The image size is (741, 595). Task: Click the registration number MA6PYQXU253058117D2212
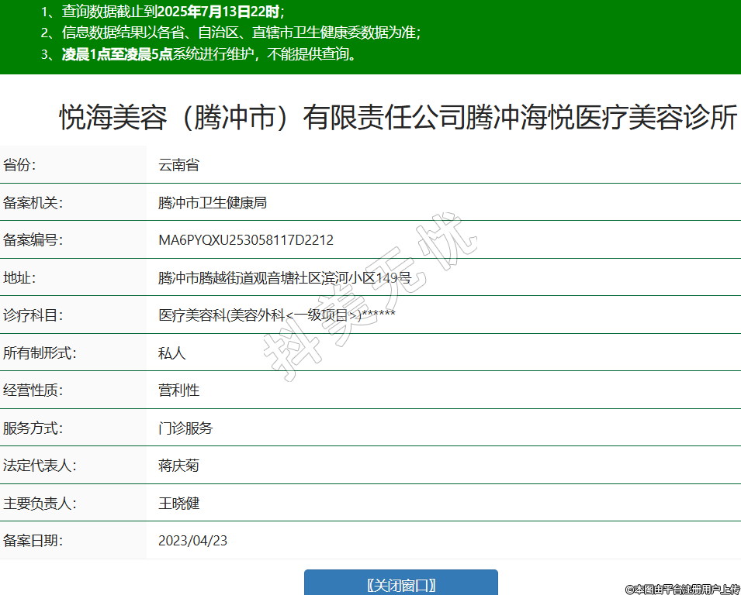click(x=246, y=240)
